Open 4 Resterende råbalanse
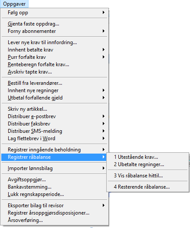190x228 pixels. click(x=148, y=187)
